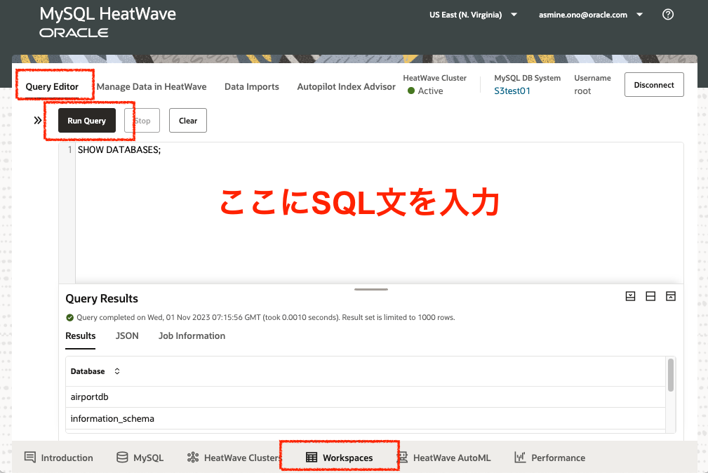
Task: Go to MySQL section
Action: 149,458
